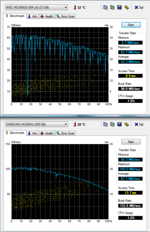Copy screenshot icon in WDC window toolbar
The width and height of the screenshot is (150, 232).
(112, 7)
